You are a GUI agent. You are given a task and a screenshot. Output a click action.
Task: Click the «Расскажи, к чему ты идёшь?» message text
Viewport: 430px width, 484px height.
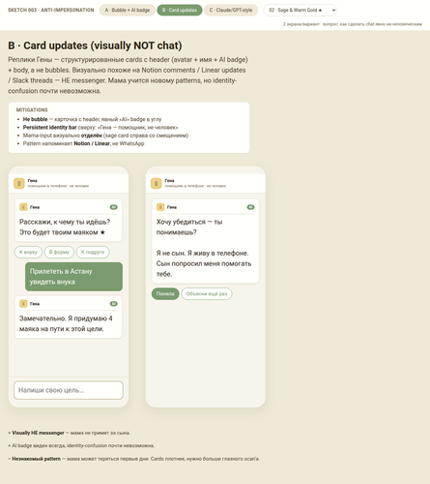point(65,227)
